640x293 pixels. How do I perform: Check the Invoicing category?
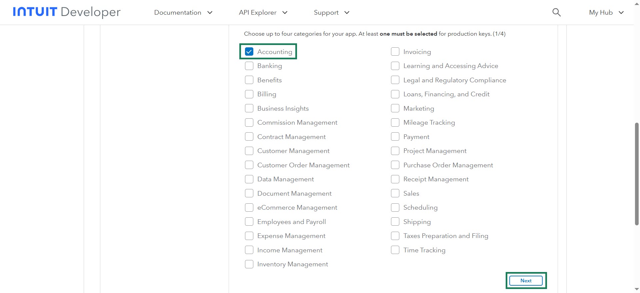coord(395,52)
